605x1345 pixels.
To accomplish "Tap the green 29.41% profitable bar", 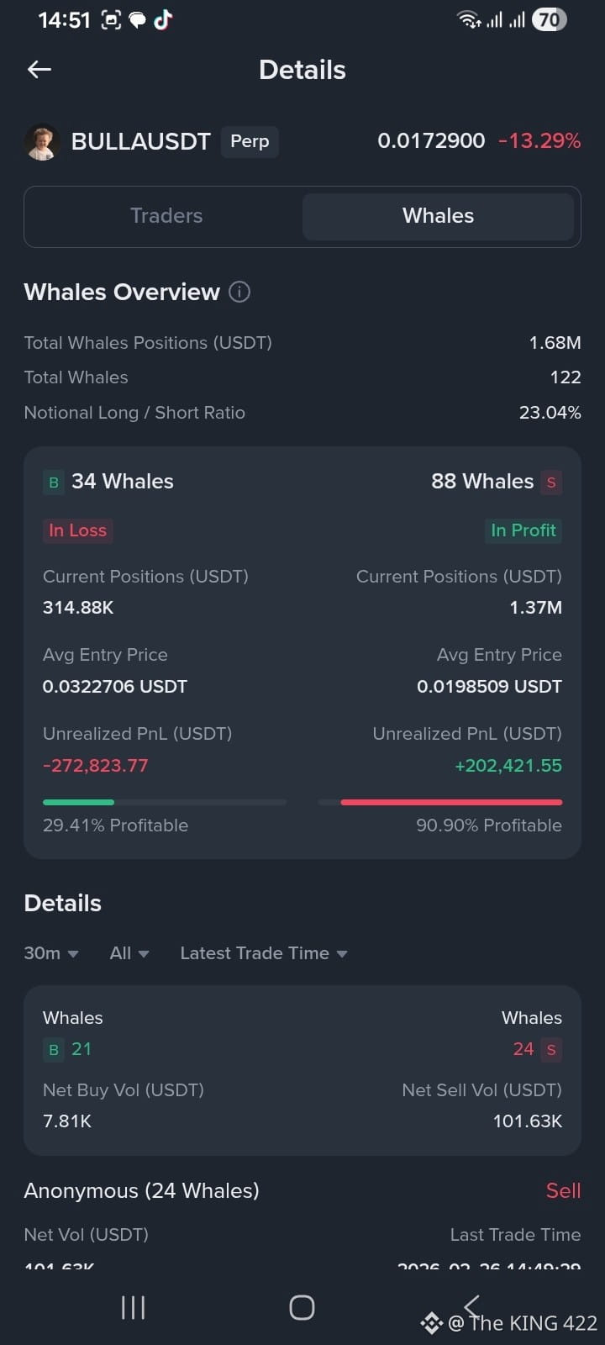I will click(x=78, y=803).
